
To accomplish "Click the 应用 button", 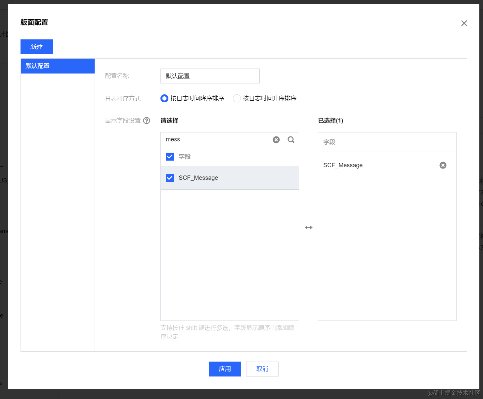I will pyautogui.click(x=225, y=369).
